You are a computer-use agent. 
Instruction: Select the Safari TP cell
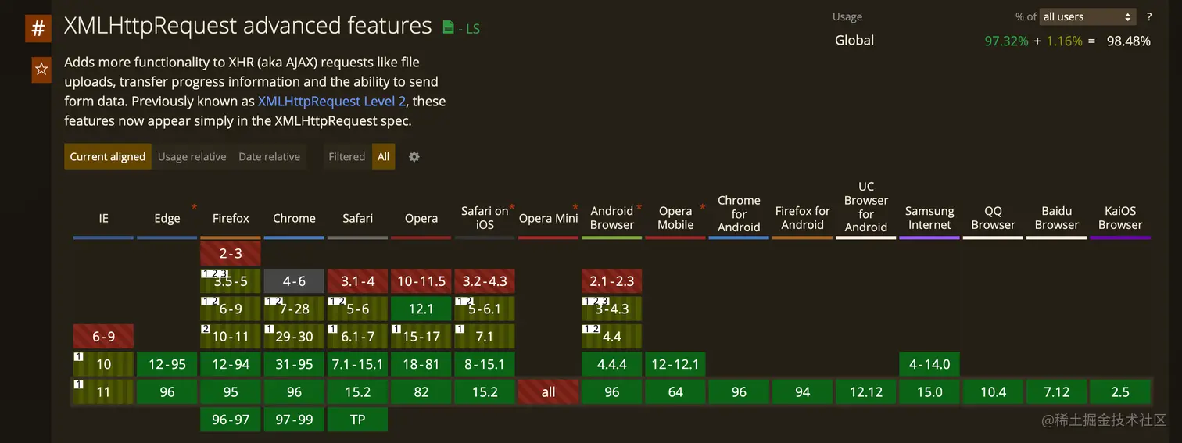tap(358, 420)
